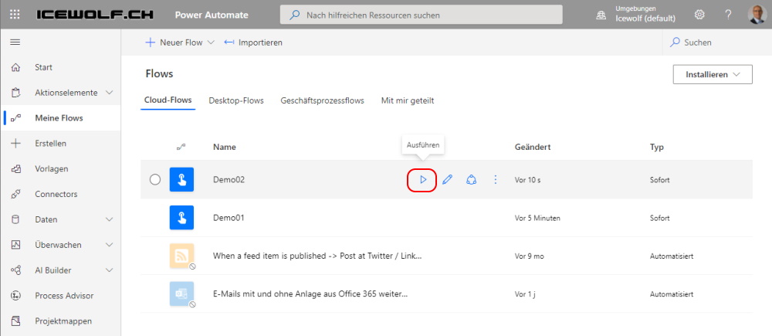This screenshot has width=772, height=336.
Task: Open the 'When a feed item is published' flow
Action: (317, 256)
